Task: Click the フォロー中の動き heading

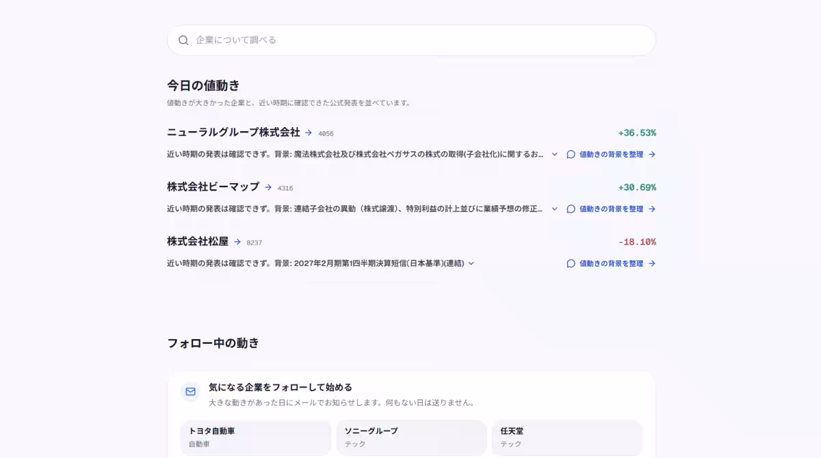Action: 213,343
